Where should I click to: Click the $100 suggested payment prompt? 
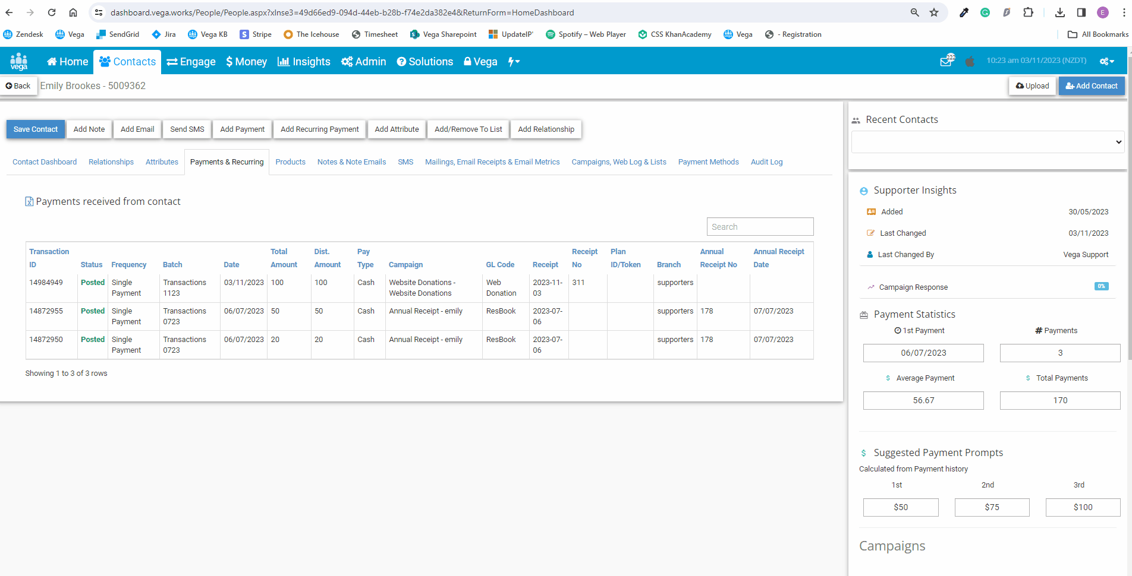(1083, 508)
